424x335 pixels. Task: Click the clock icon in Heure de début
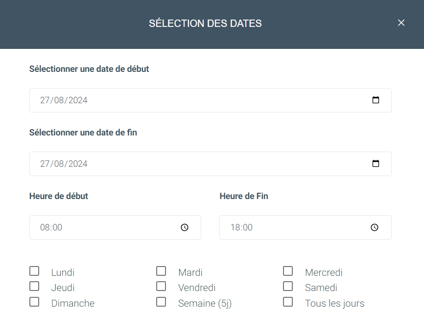pyautogui.click(x=185, y=227)
